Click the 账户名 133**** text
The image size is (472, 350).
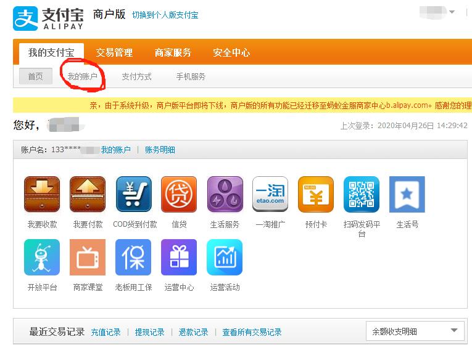51,150
